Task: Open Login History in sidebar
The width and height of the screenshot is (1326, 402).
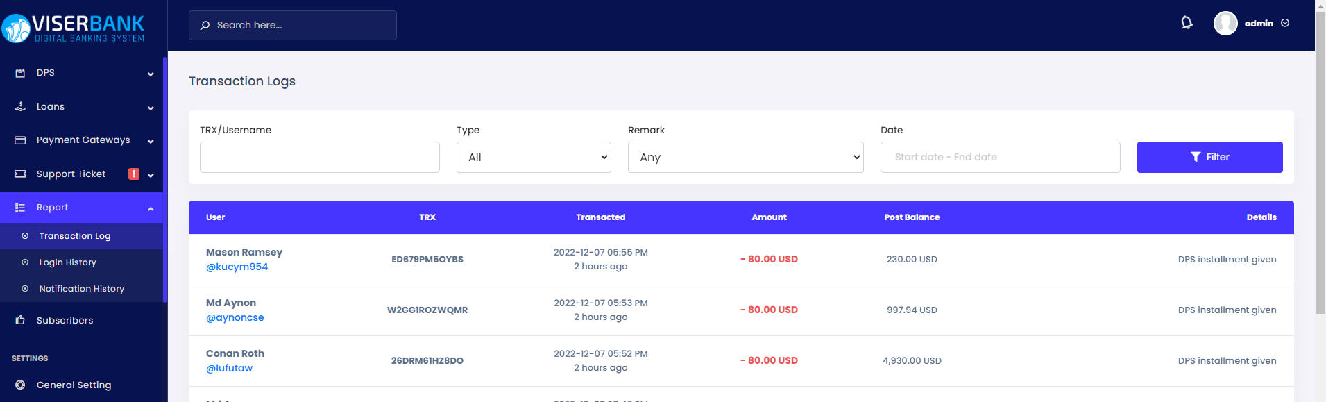Action: 67,262
